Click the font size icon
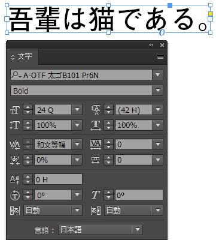The height and width of the screenshot is (246, 216). click(15, 110)
